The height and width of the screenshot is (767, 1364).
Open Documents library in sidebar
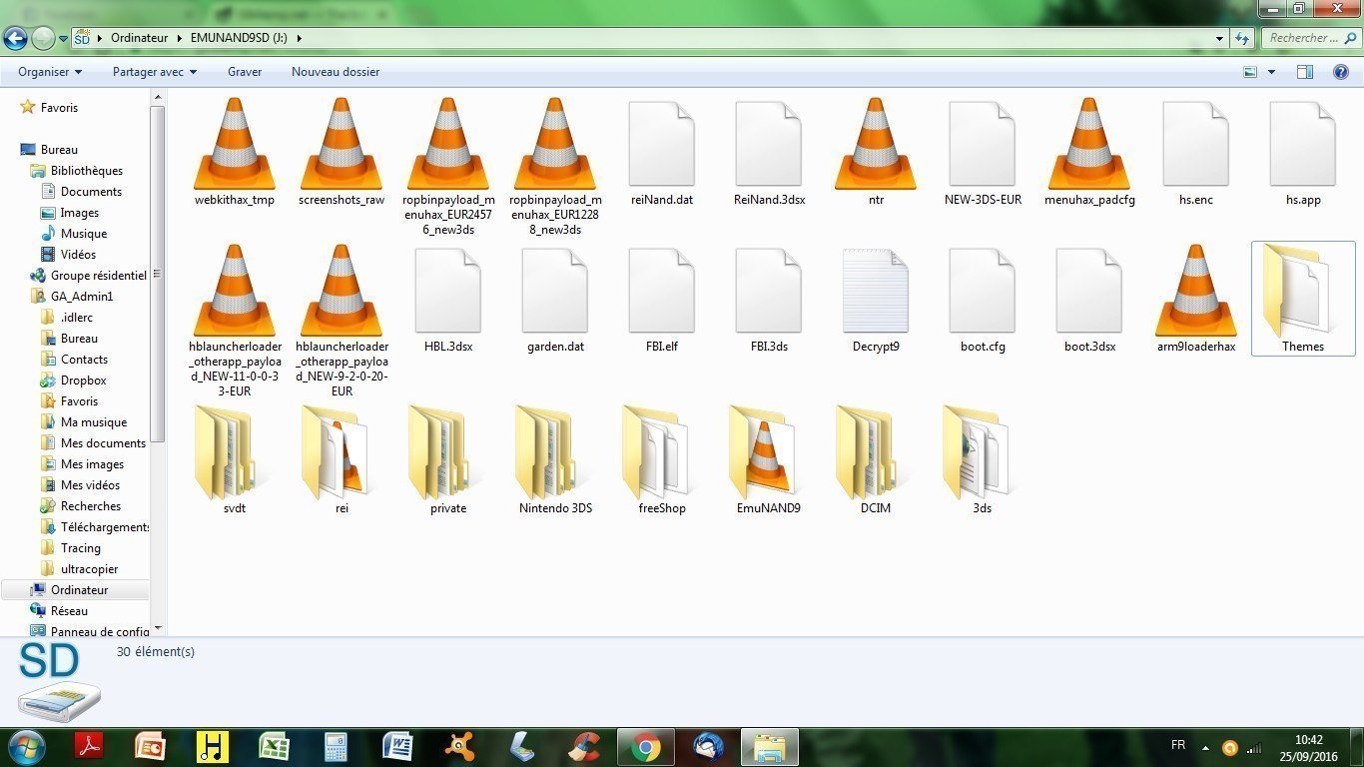click(x=91, y=191)
